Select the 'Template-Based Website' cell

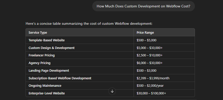80,40
